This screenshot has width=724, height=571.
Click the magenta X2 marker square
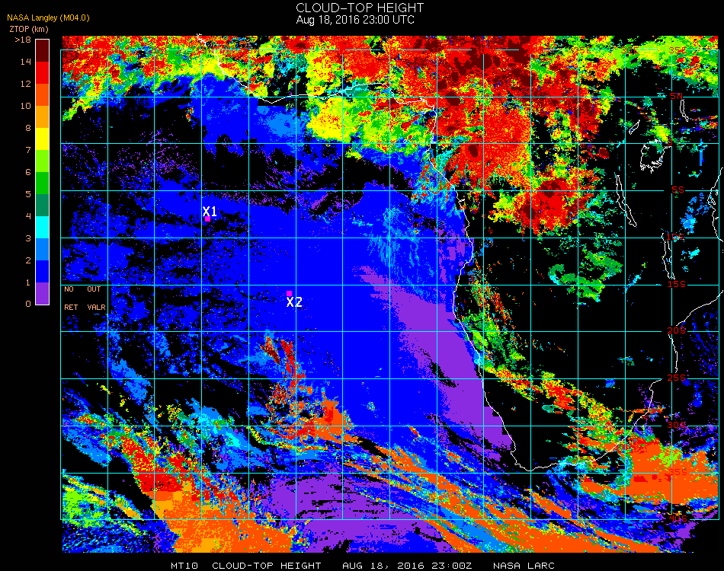coord(289,293)
